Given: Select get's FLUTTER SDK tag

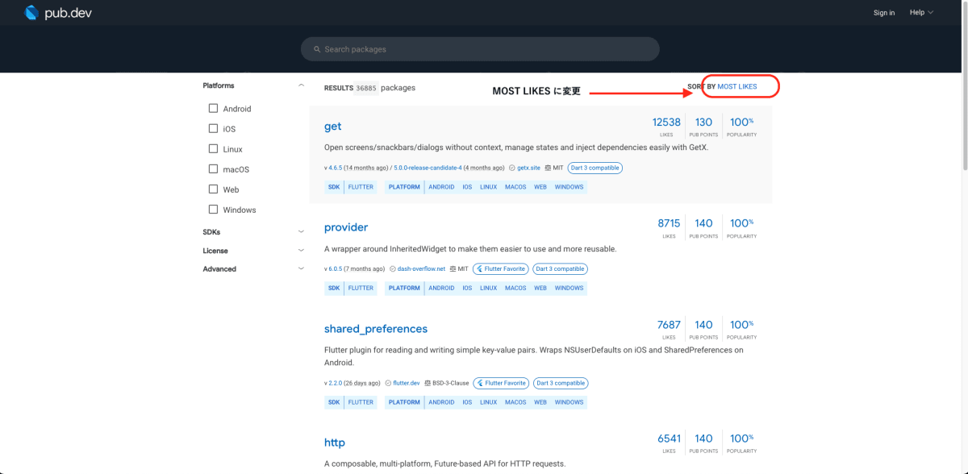Looking at the screenshot, I should point(361,187).
